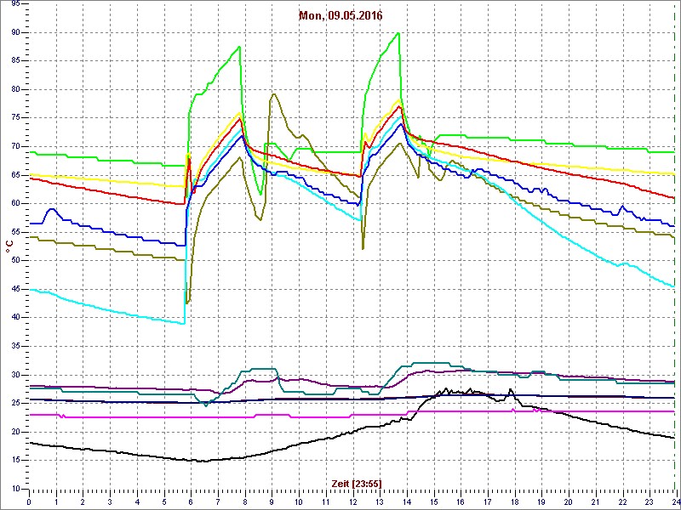This screenshot has height=510, width=681.
Task: Click the 40 temperature axis label
Action: coord(14,317)
